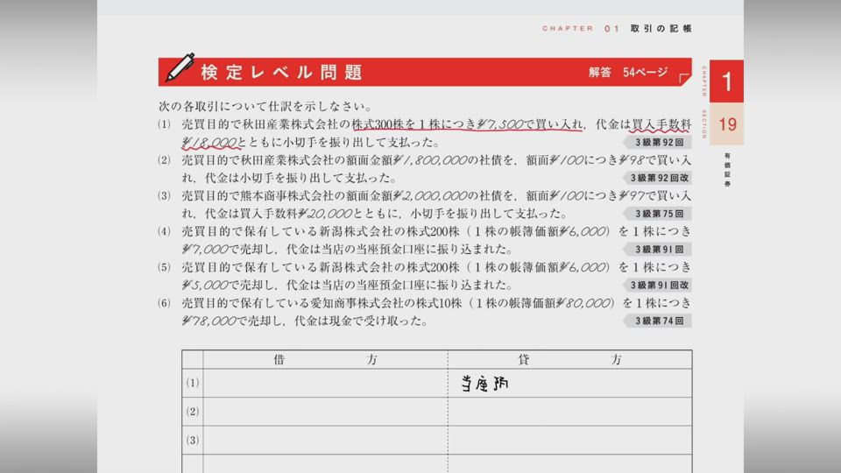This screenshot has width=841, height=473.
Task: Click the 3級第92回改 tag for question 2
Action: (657, 178)
